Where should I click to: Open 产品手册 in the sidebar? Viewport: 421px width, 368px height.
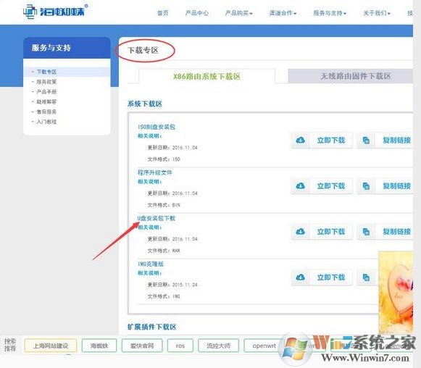[x=46, y=91]
